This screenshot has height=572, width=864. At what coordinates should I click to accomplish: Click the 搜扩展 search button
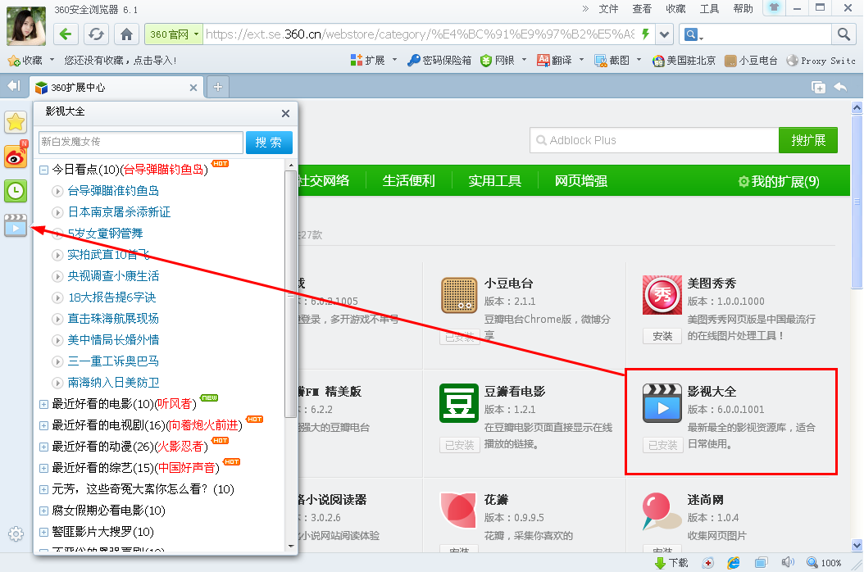pos(807,140)
